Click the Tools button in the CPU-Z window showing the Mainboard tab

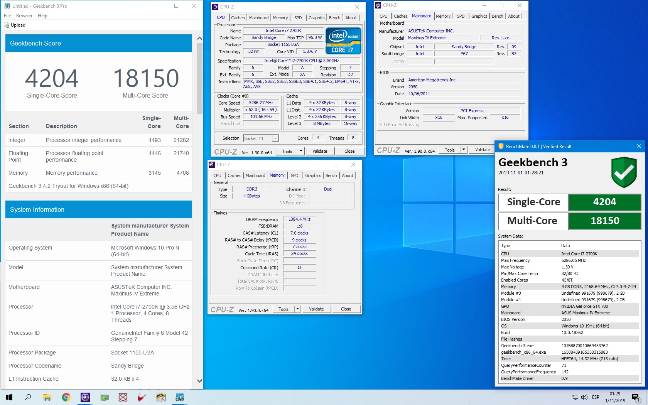pyautogui.click(x=450, y=150)
